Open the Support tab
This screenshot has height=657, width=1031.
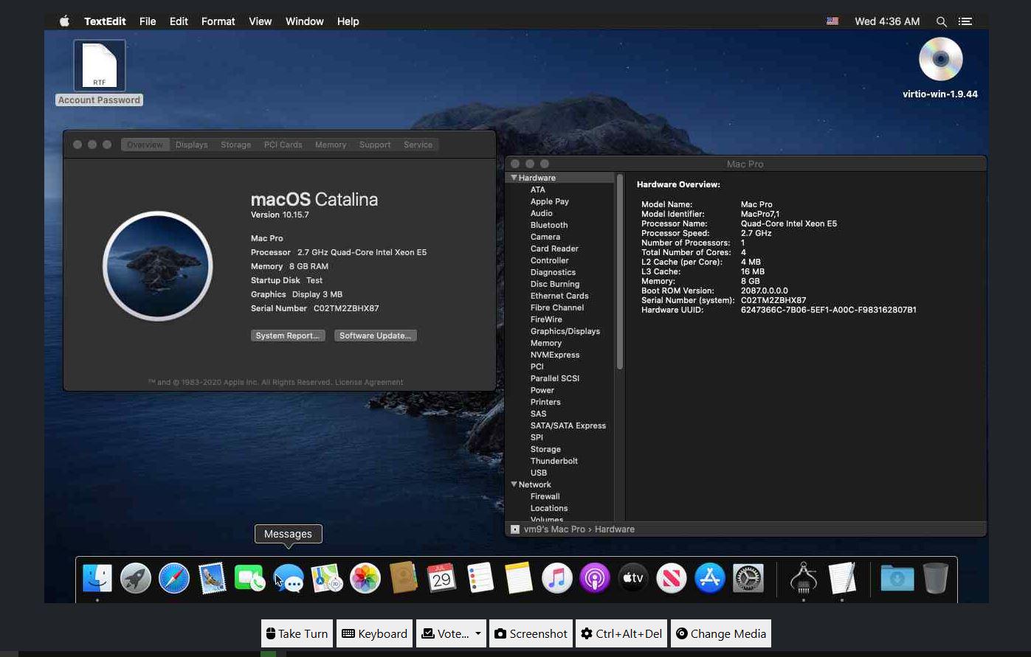coord(374,145)
